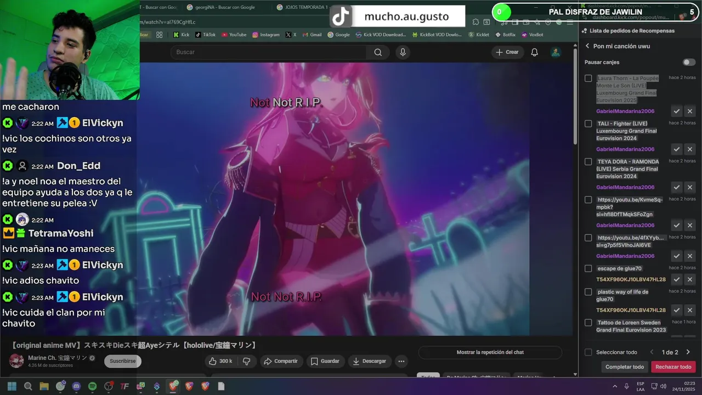Screen dimensions: 702x395
Task: Click the Suscribirse button
Action: click(123, 361)
